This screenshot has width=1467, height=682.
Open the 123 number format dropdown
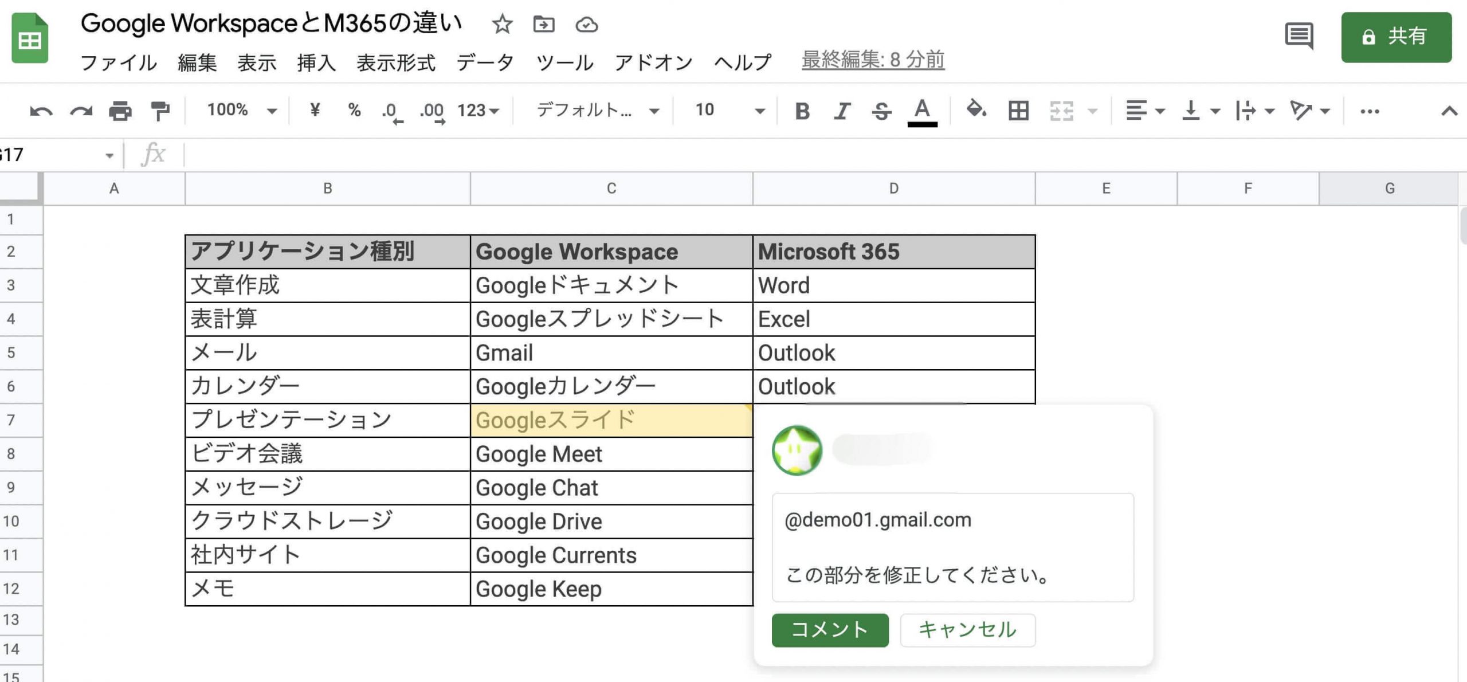(x=478, y=110)
